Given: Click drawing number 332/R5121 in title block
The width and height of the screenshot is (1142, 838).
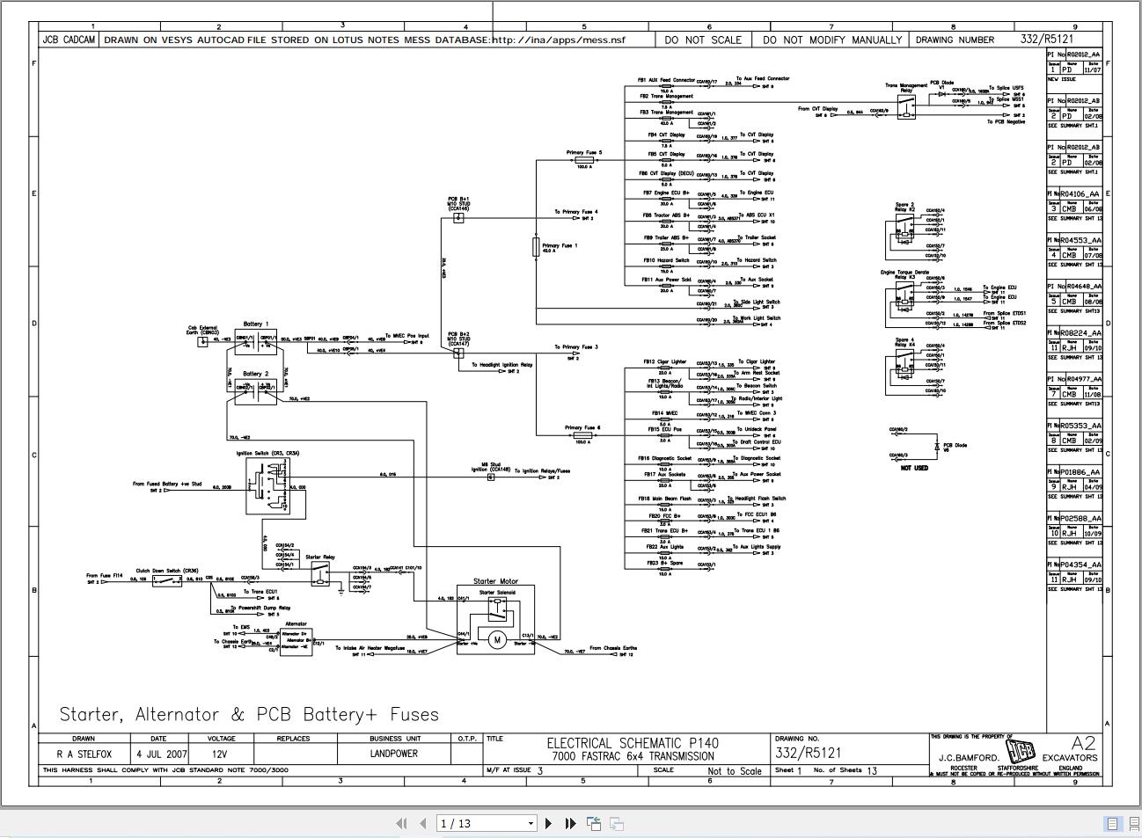Looking at the screenshot, I should (x=807, y=752).
